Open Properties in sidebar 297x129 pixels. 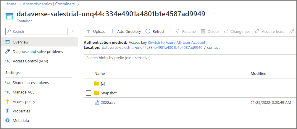(x=21, y=111)
